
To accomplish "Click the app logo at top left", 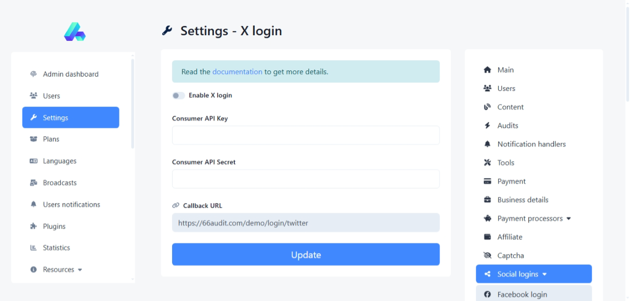I will pos(75,32).
